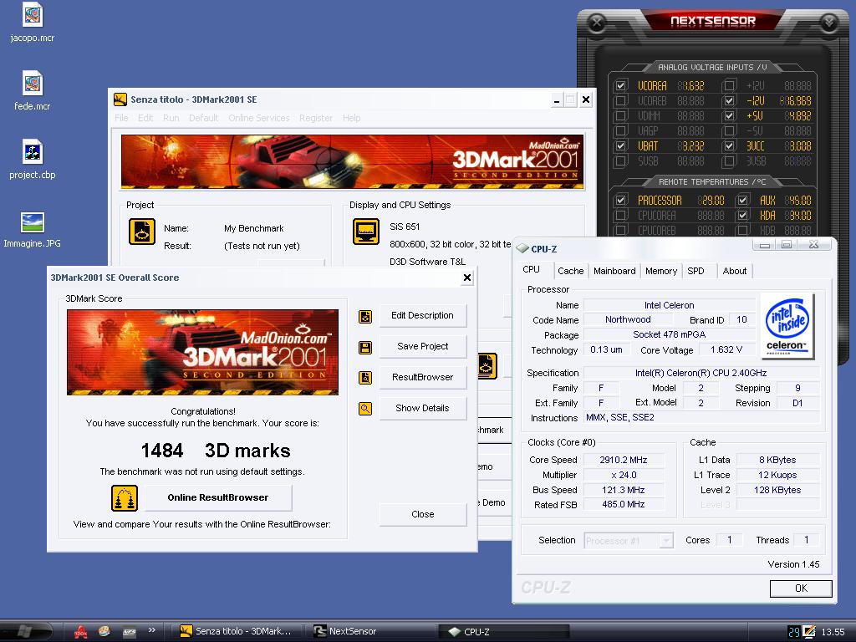Image resolution: width=856 pixels, height=642 pixels.
Task: Open the Mainboard tab in CPU-Z
Action: point(614,271)
